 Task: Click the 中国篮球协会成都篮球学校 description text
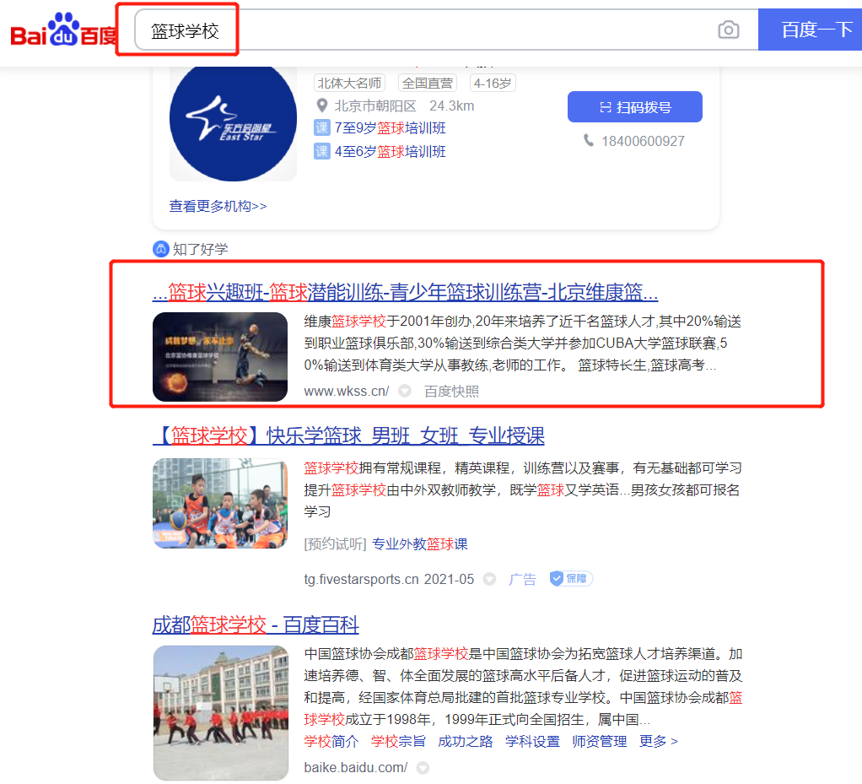(523, 687)
